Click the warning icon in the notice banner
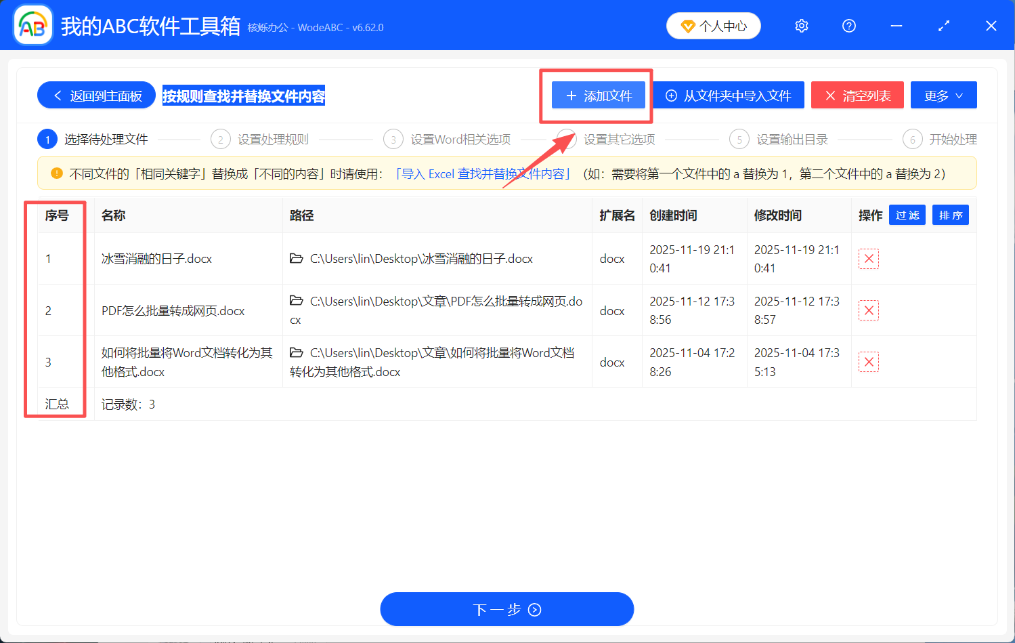The height and width of the screenshot is (643, 1015). click(56, 173)
